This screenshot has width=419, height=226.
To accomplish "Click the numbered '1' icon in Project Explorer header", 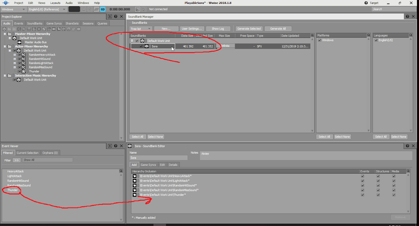I will click(x=110, y=16).
